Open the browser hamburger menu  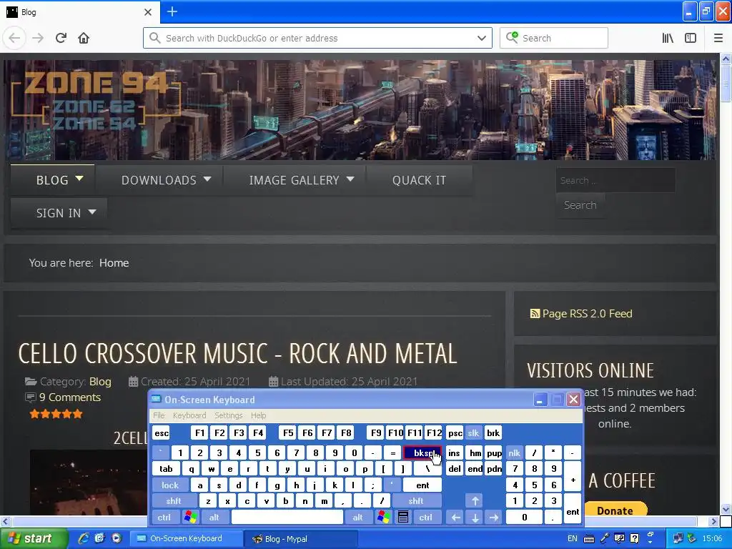(718, 38)
